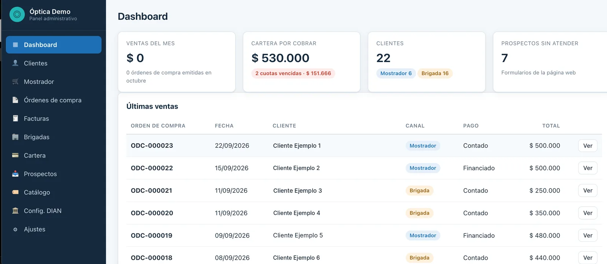Image resolution: width=607 pixels, height=264 pixels.
Task: Open Ajustes in the sidebar
Action: click(53, 229)
